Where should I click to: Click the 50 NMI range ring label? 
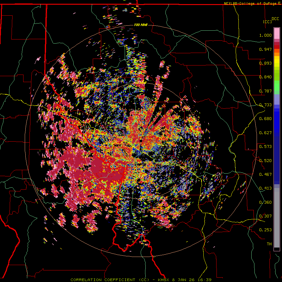click(141, 83)
